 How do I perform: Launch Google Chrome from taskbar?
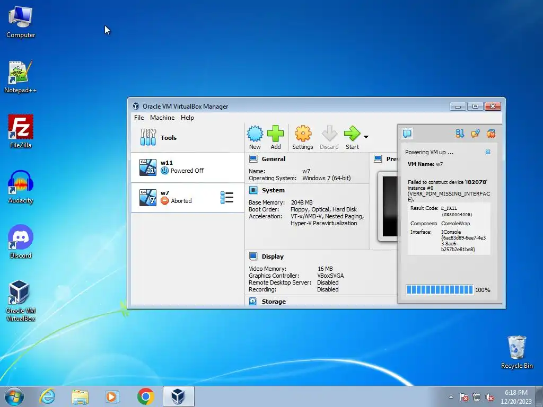146,396
